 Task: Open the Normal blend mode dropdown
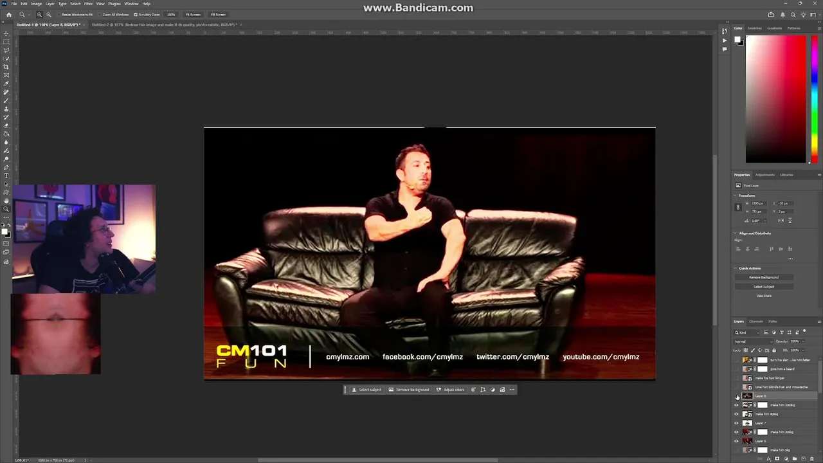click(x=754, y=341)
